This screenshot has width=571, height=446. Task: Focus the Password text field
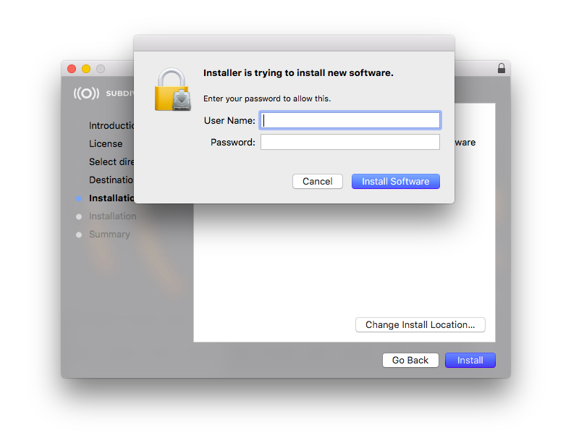pyautogui.click(x=350, y=142)
